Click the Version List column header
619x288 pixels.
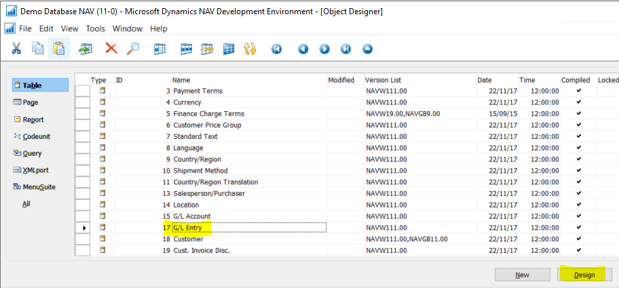coord(386,80)
